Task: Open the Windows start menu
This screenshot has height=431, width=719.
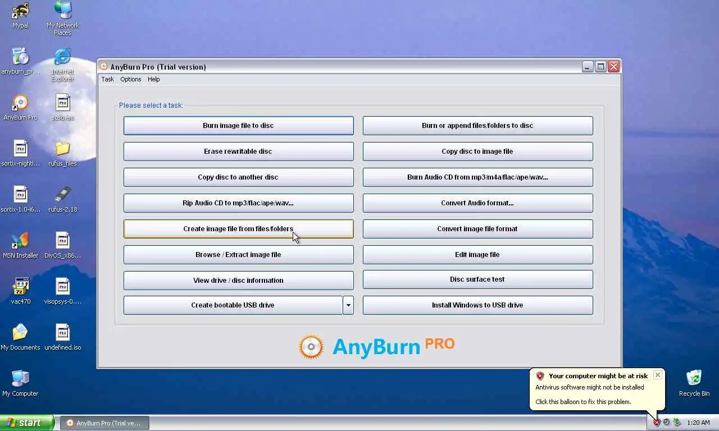Action: pyautogui.click(x=27, y=423)
